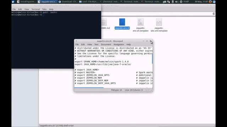This screenshot has width=227, height=127.
Task: Click Filetype: sh in Mousepad status bar
Action: click(x=116, y=90)
